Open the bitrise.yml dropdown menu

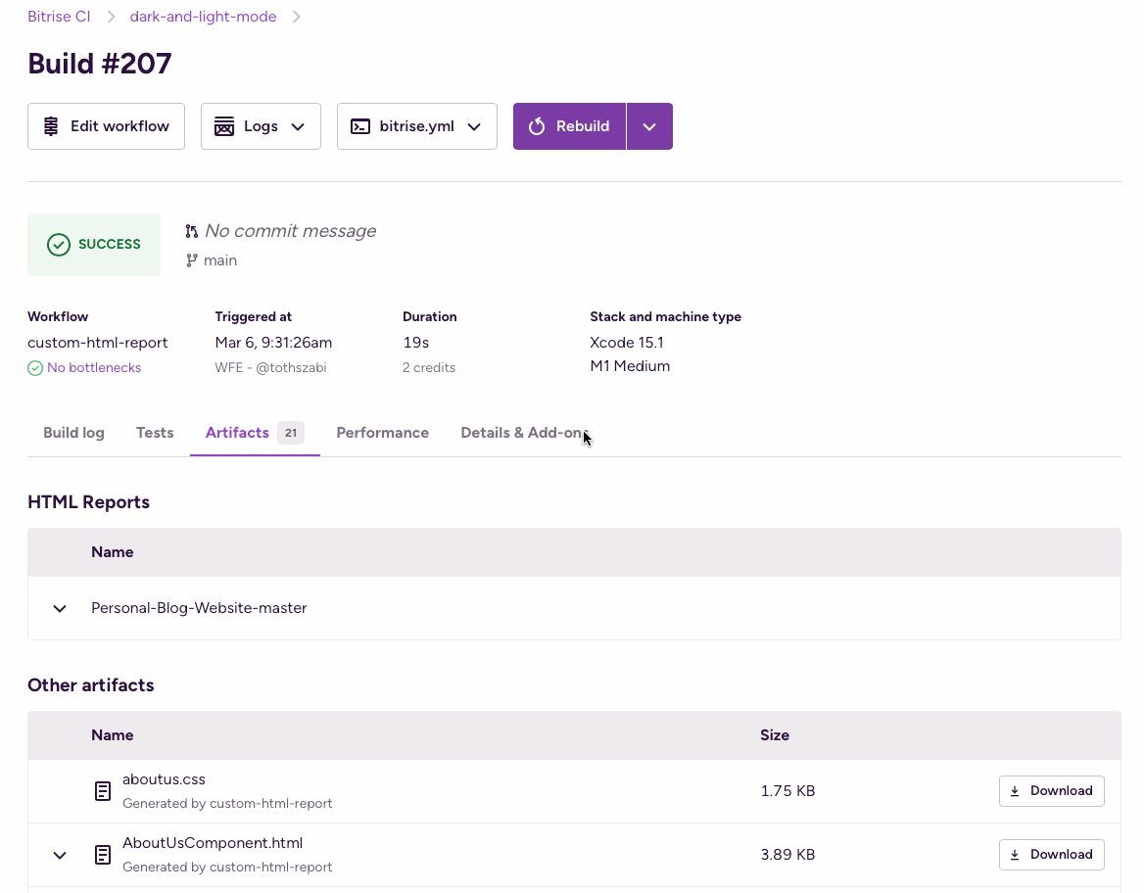click(x=416, y=126)
